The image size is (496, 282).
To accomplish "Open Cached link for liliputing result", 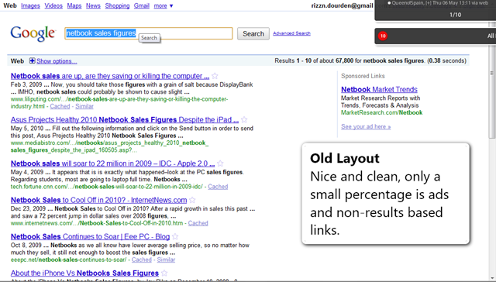I will click(60, 106).
